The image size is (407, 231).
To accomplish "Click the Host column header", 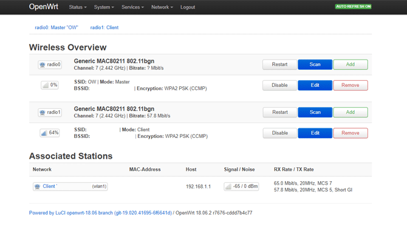I will pos(191,170).
